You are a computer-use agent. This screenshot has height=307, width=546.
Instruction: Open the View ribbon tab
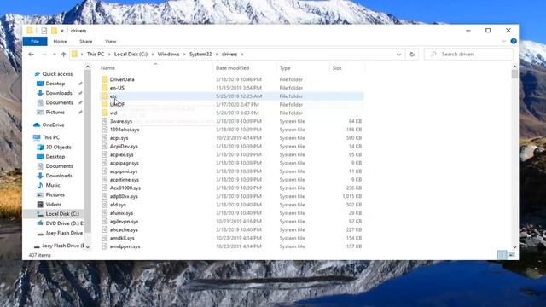coord(110,42)
